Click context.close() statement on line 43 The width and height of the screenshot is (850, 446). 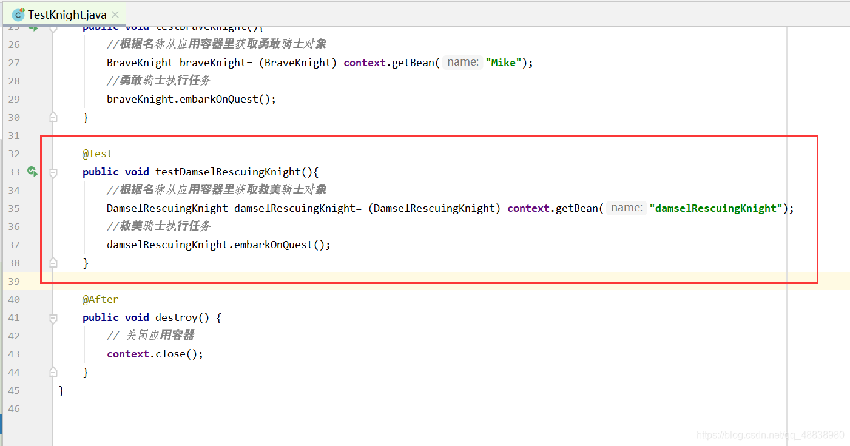click(x=155, y=354)
